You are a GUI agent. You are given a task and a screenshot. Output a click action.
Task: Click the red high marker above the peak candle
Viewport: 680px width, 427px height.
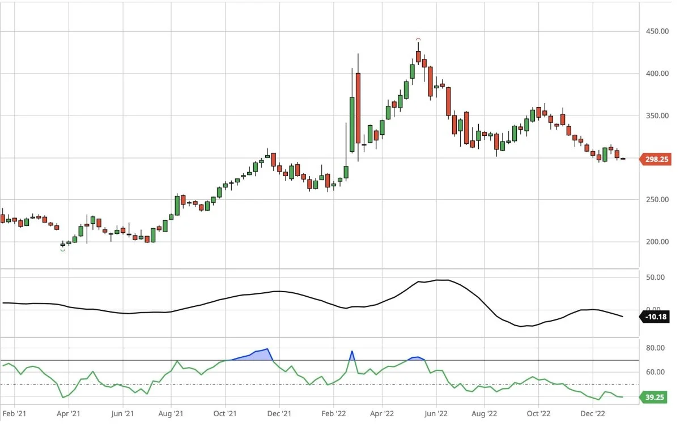click(x=418, y=39)
